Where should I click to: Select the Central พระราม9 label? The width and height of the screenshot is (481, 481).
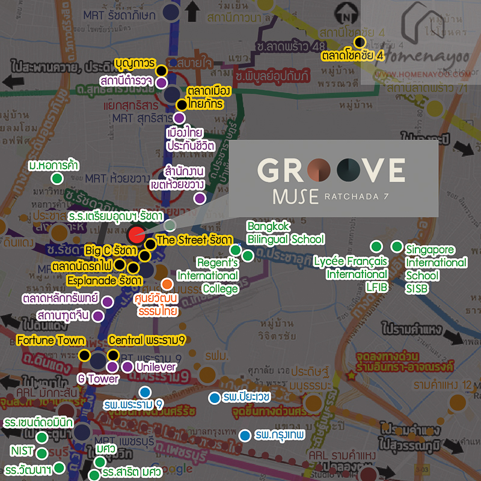(x=147, y=340)
